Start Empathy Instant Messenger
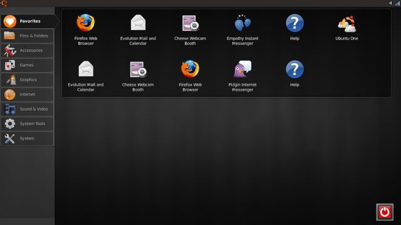Viewport: 401px width, 225px height. click(242, 29)
